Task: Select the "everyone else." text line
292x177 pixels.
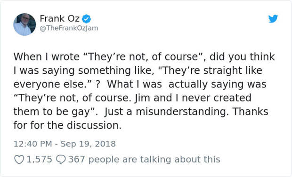Action: tap(52, 84)
